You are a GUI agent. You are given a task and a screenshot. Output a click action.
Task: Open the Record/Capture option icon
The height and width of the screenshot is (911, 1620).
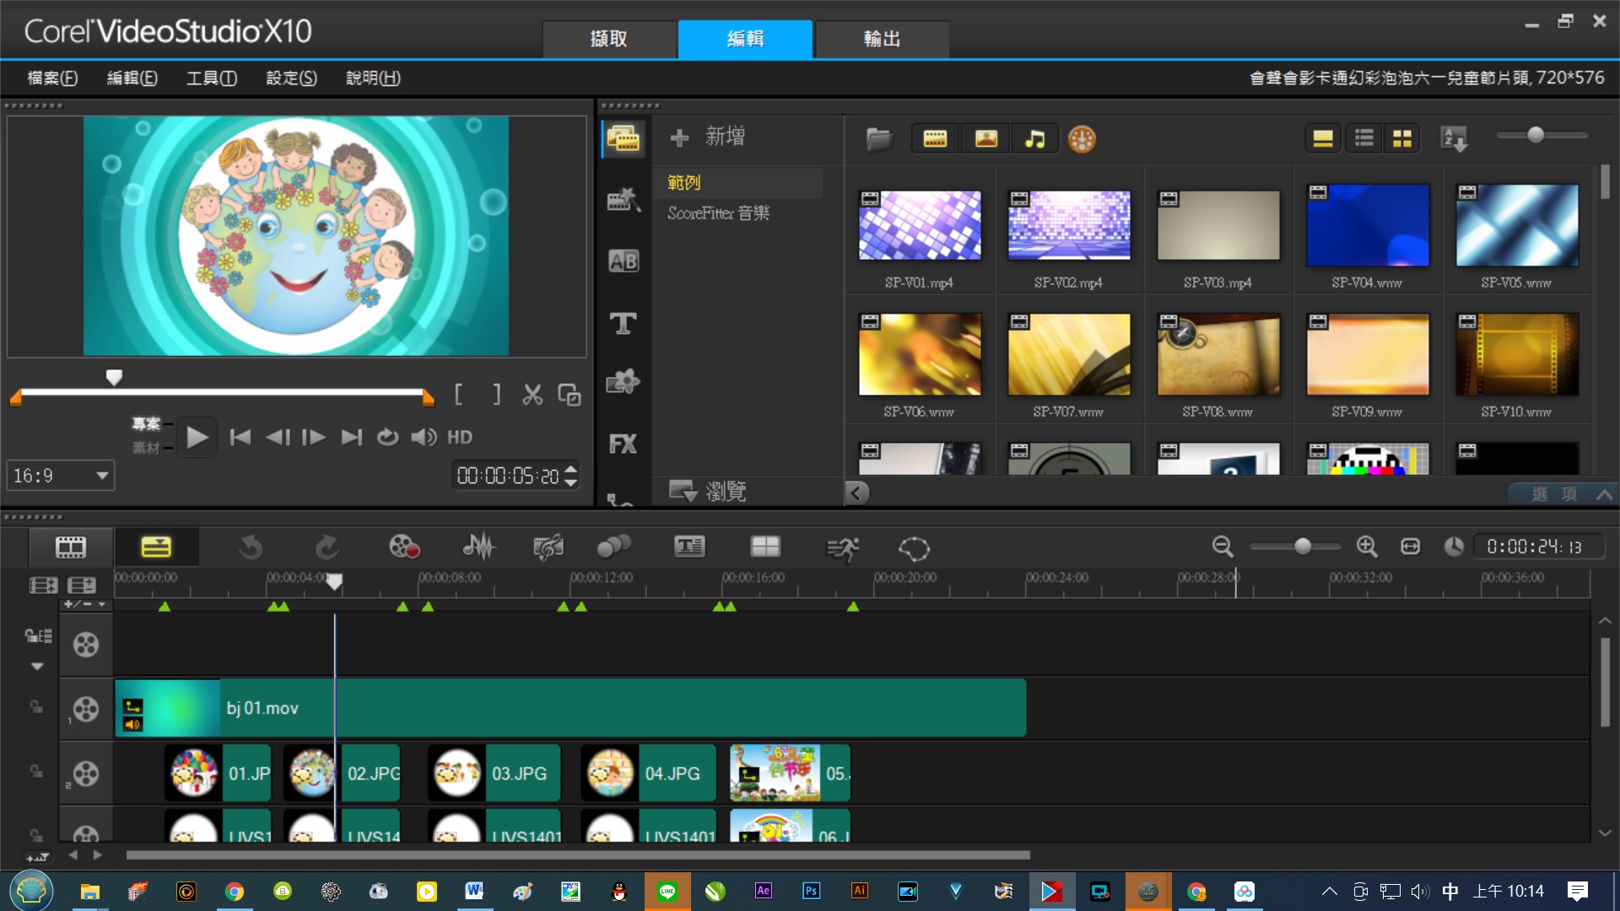(x=404, y=548)
